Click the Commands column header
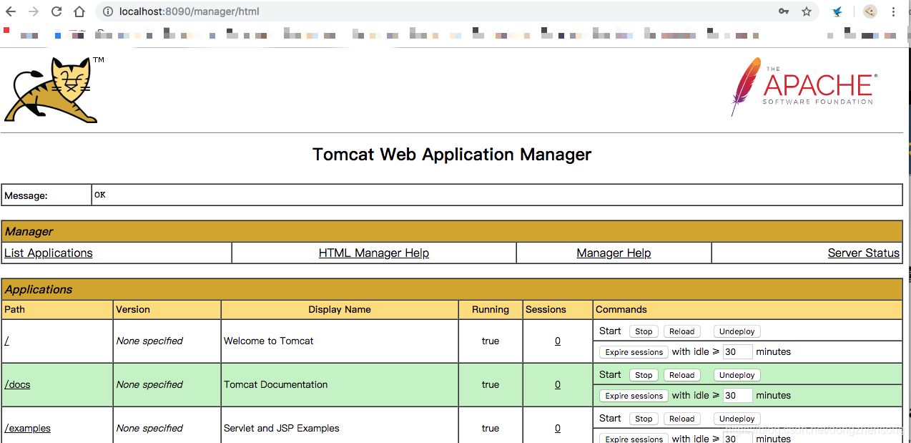911x443 pixels. pyautogui.click(x=748, y=310)
